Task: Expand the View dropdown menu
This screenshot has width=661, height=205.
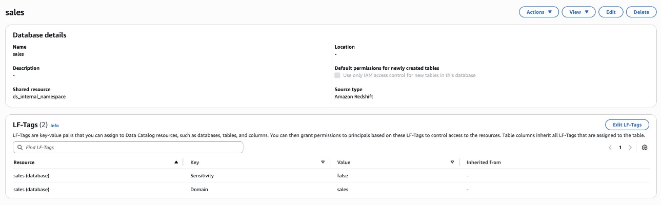Action: coord(578,12)
